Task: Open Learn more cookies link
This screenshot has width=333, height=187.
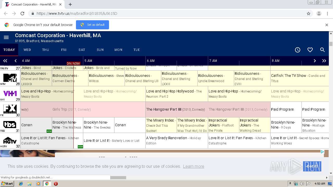Action: (x=194, y=166)
